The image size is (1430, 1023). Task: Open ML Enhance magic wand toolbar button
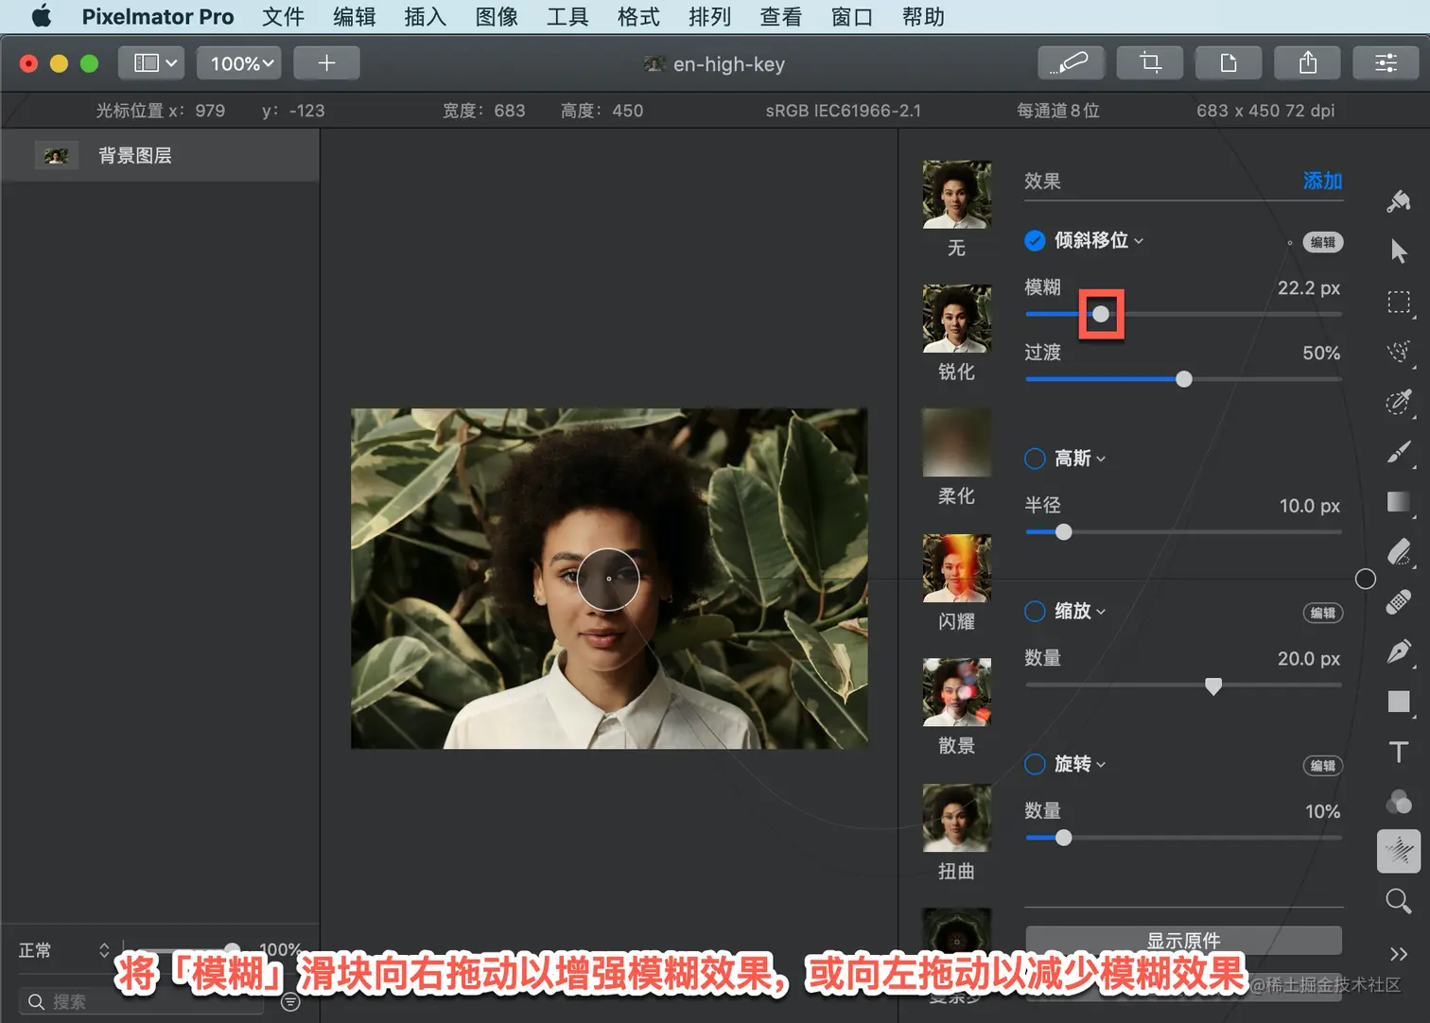point(1070,63)
